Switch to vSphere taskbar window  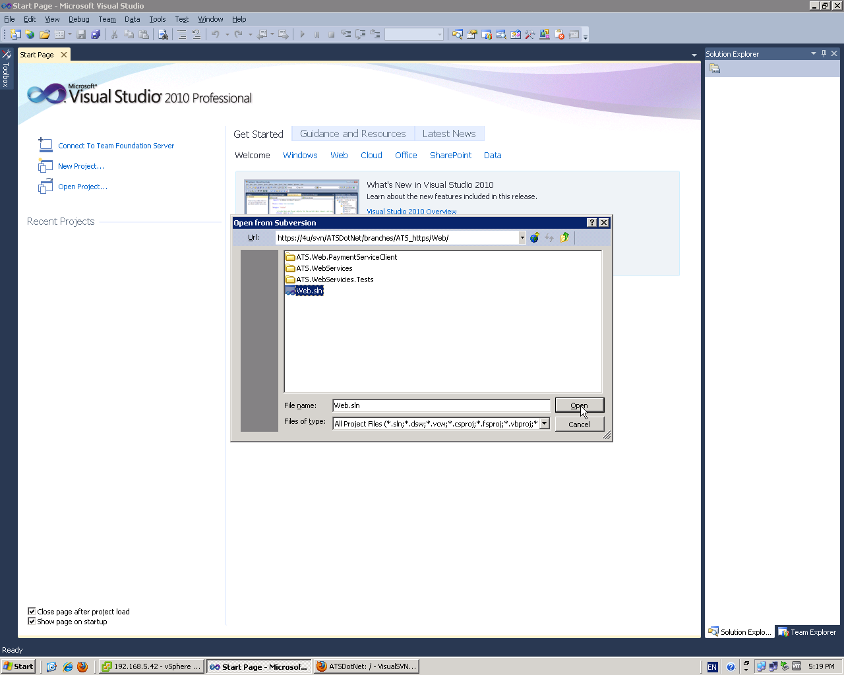point(152,666)
